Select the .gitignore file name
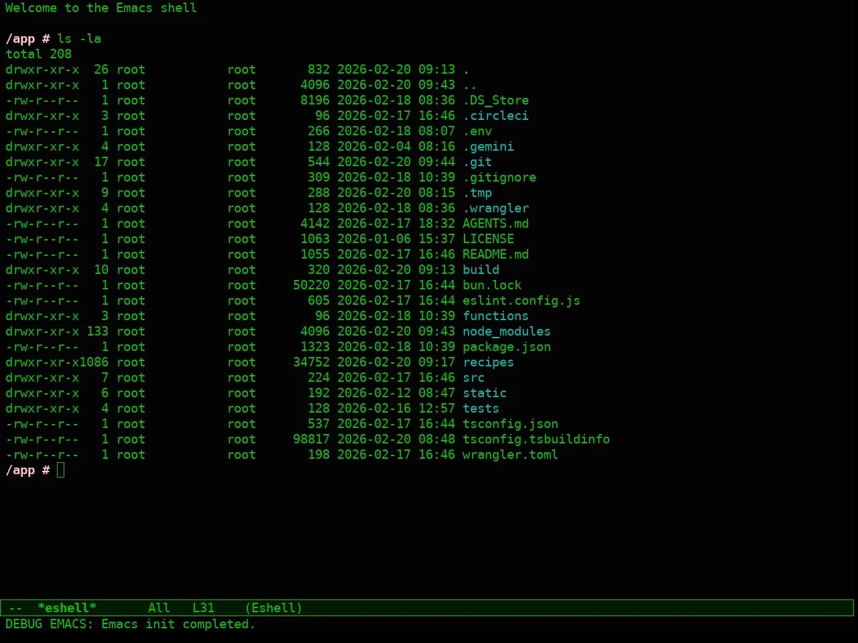858x643 pixels. click(499, 177)
